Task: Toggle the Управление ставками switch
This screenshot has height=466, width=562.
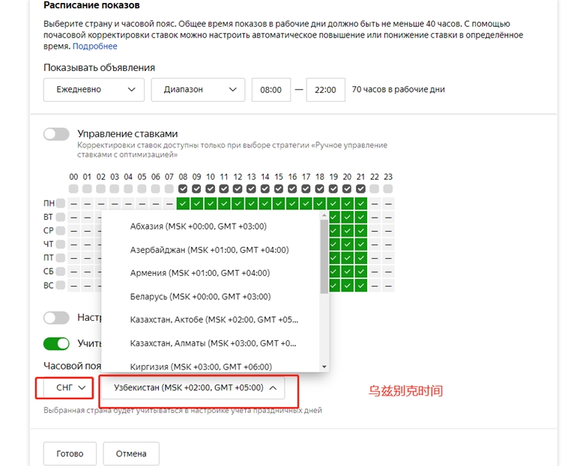Action: pos(56,134)
